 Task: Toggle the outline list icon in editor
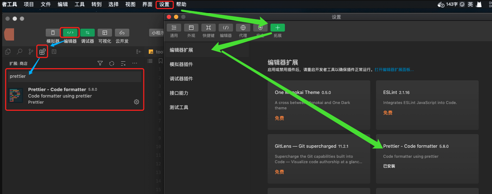[x=150, y=61]
